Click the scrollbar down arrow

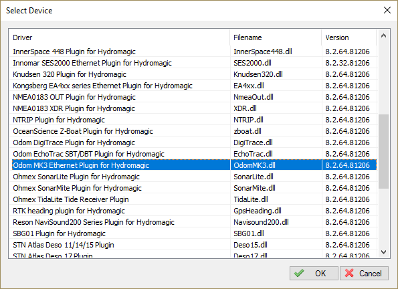click(383, 252)
